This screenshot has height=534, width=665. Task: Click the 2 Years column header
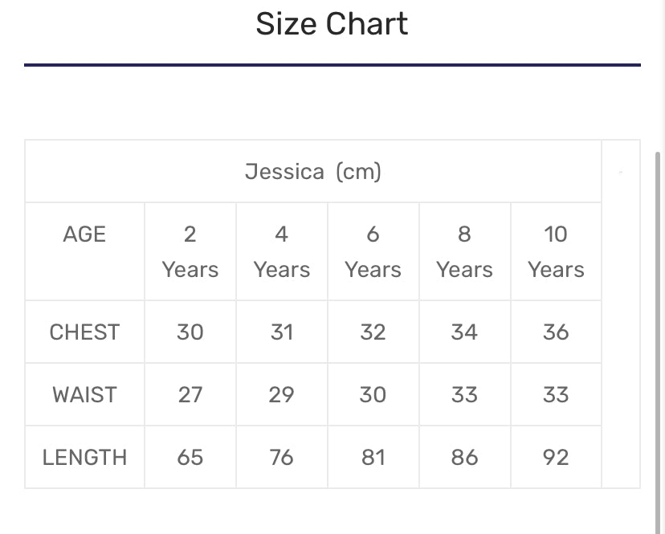click(x=190, y=251)
